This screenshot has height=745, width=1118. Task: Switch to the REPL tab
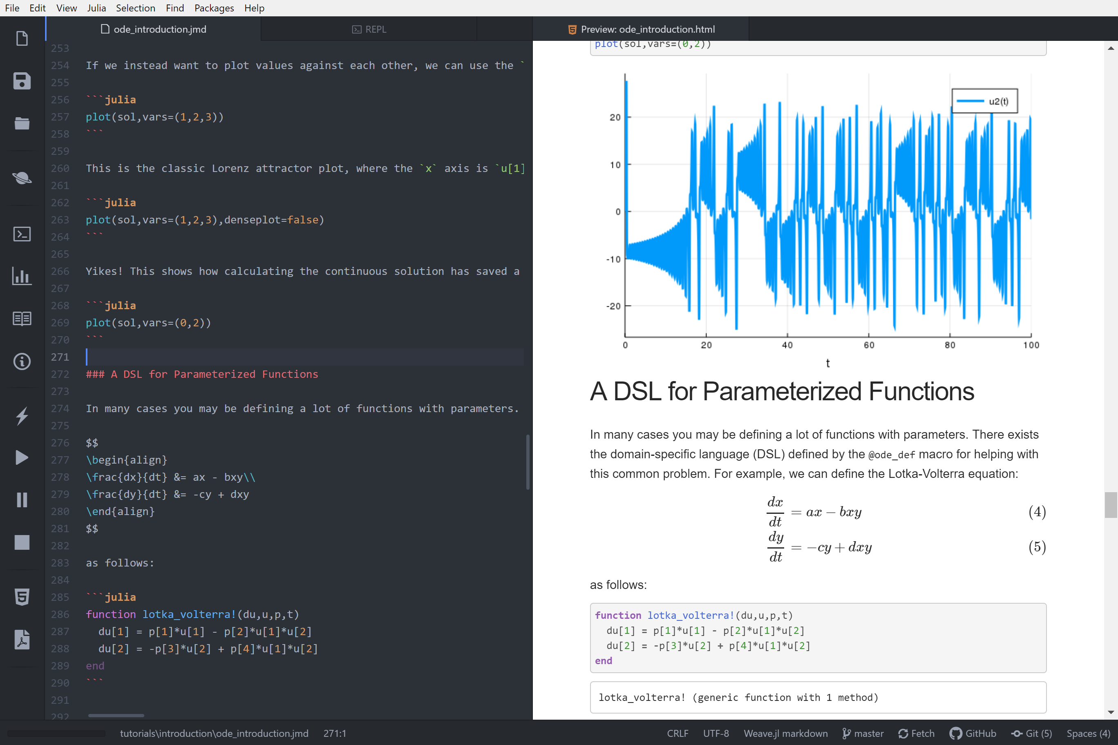pos(369,29)
